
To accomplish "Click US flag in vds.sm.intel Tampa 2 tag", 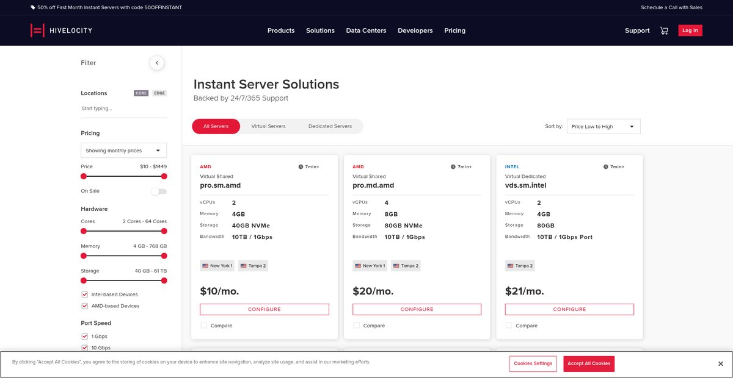I will coord(511,266).
